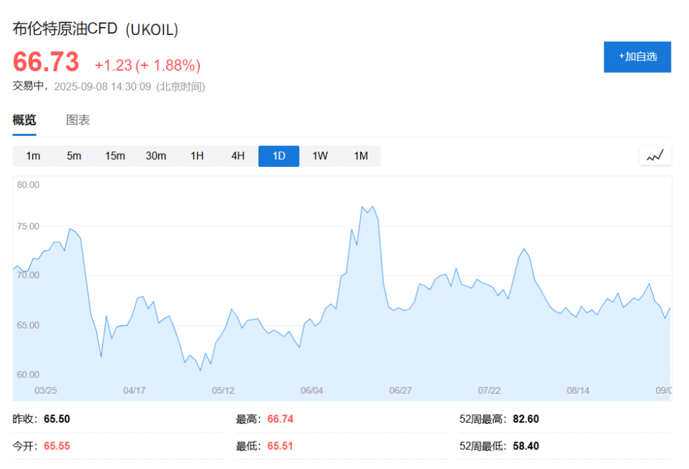Image resolution: width=689 pixels, height=469 pixels.
Task: Switch to the 概览 tab
Action: [x=24, y=120]
